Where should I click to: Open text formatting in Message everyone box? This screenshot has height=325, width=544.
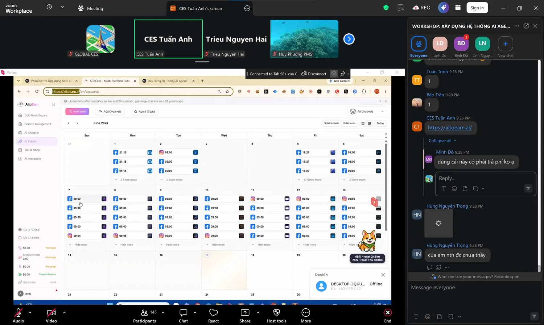(x=416, y=316)
